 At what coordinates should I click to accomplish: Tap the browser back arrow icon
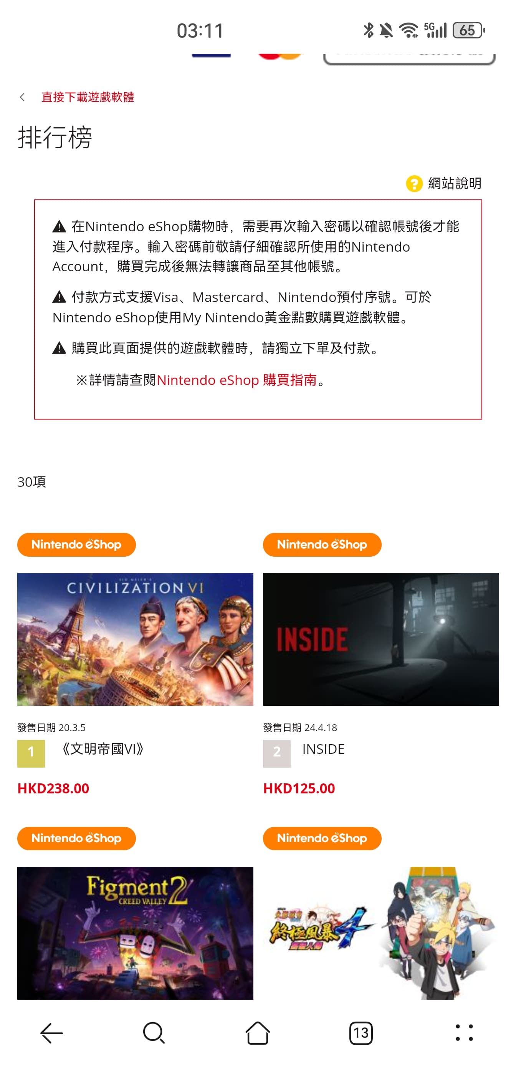tap(52, 1033)
